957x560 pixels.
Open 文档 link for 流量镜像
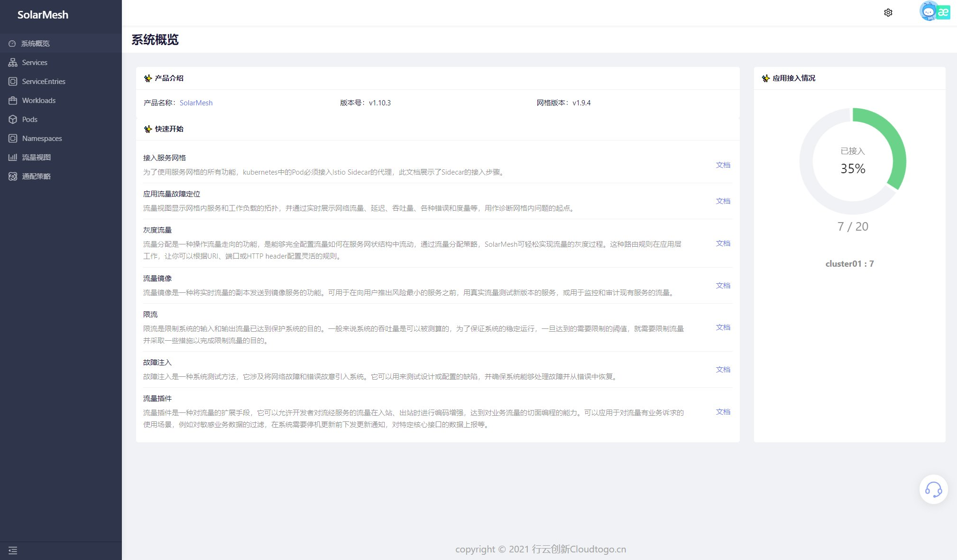(x=723, y=286)
